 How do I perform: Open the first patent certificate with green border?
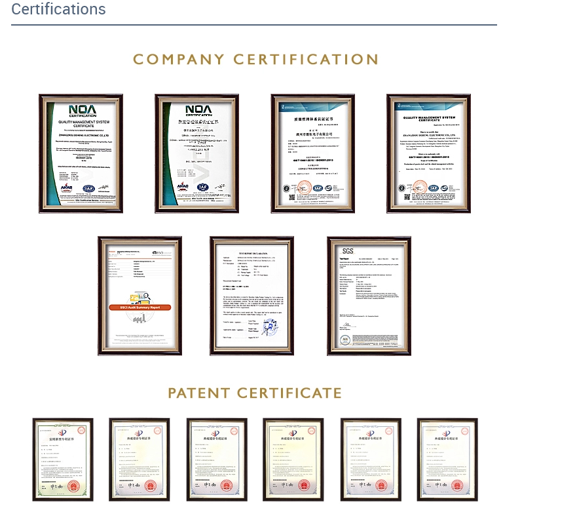coord(63,460)
